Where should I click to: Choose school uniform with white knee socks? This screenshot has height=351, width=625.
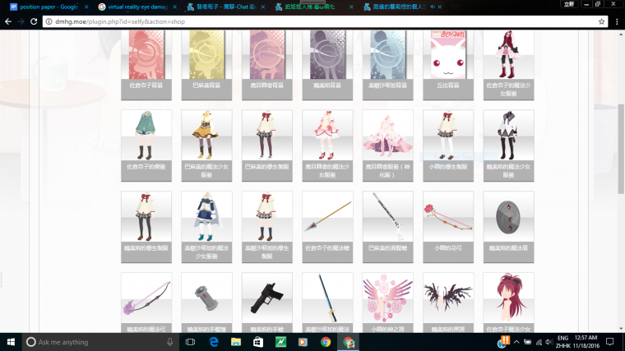448,145
